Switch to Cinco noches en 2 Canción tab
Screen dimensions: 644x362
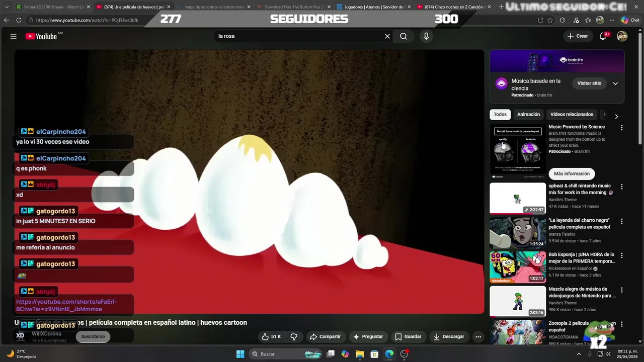pyautogui.click(x=454, y=7)
